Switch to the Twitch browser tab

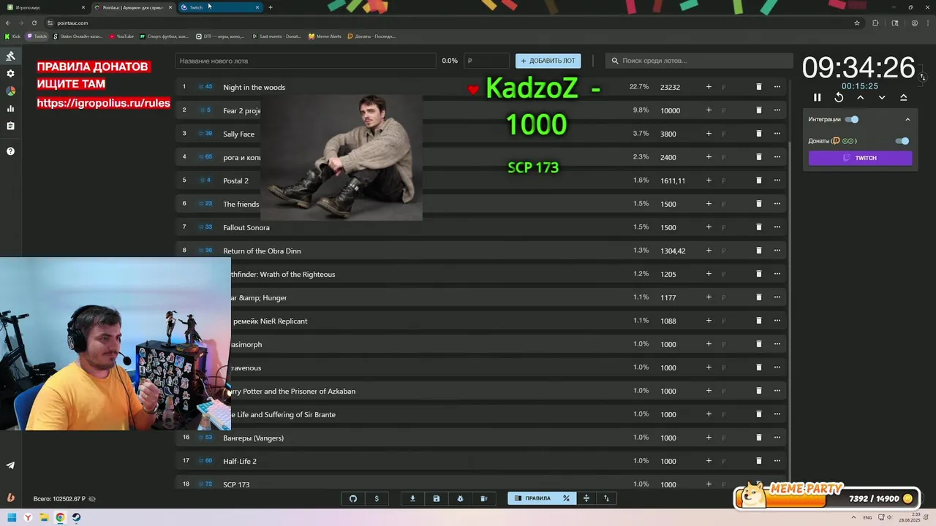[x=219, y=7]
